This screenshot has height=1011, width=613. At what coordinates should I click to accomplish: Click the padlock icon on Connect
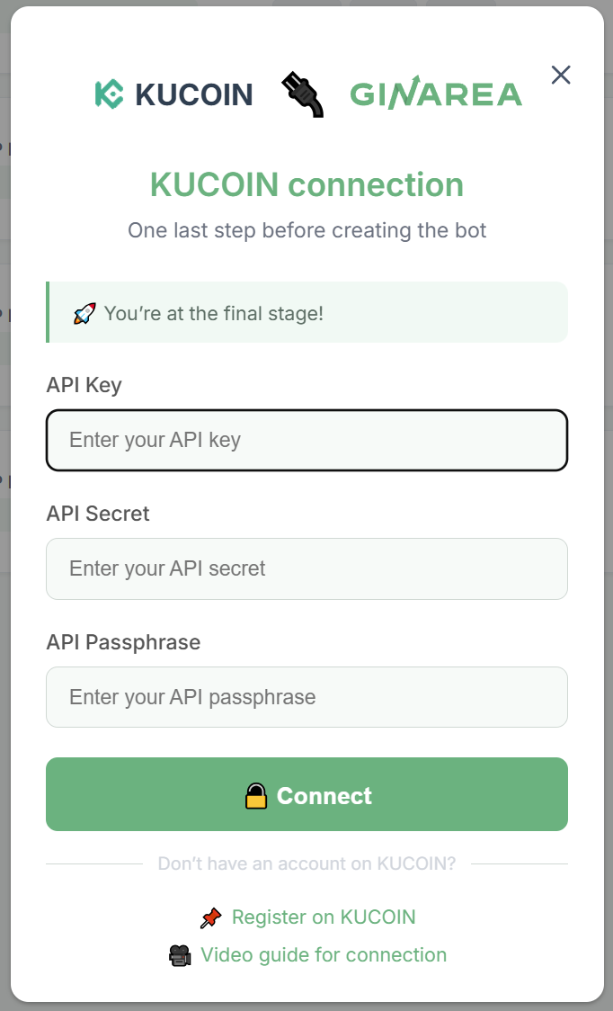click(256, 796)
